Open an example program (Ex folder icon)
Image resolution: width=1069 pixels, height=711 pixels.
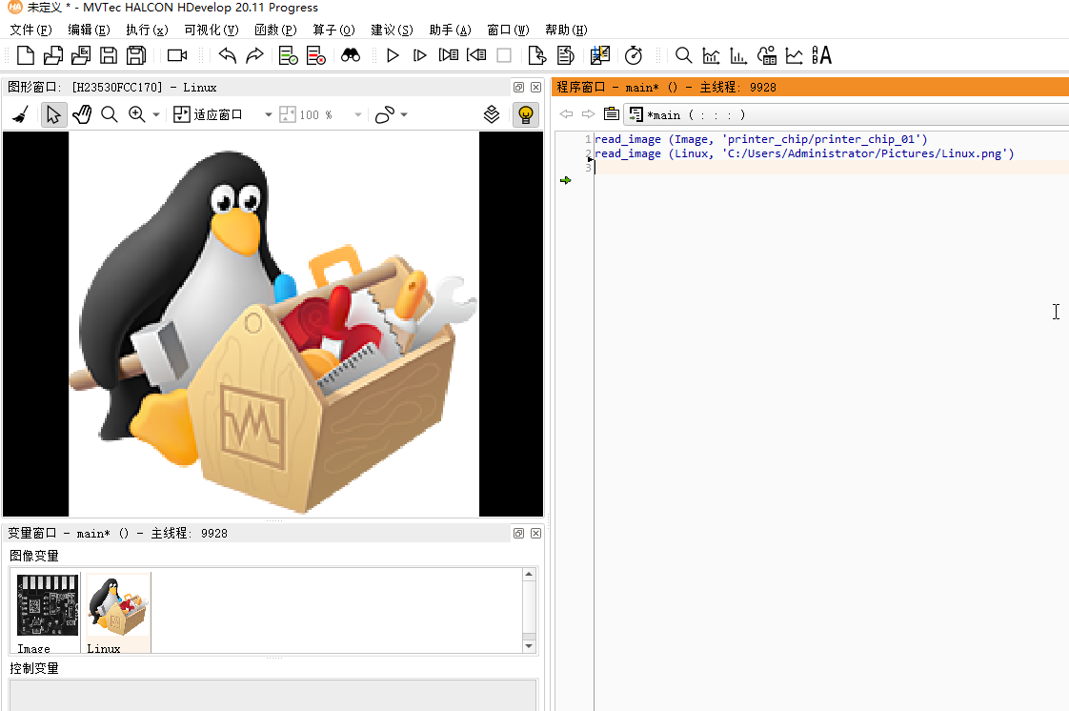click(80, 55)
